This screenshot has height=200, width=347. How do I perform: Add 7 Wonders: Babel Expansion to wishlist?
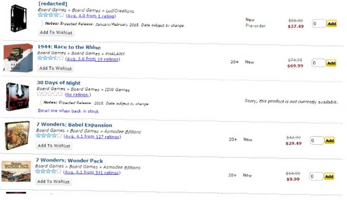[54, 146]
